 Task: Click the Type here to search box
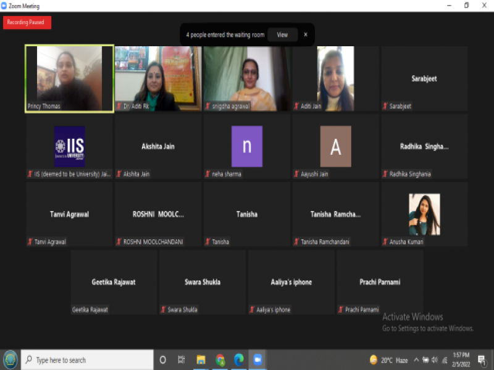pyautogui.click(x=86, y=360)
